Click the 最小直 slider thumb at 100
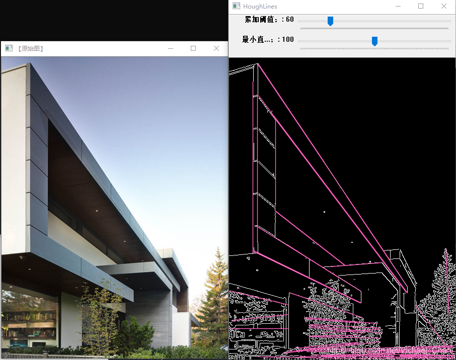This screenshot has width=456, height=360. click(x=375, y=41)
